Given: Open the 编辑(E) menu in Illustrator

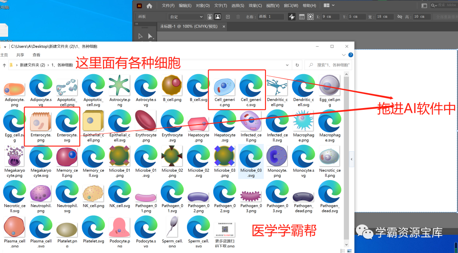Looking at the screenshot, I should click(185, 6).
